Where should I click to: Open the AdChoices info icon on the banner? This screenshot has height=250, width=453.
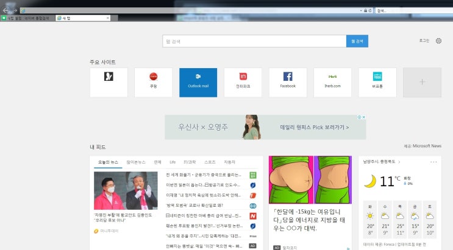359,117
